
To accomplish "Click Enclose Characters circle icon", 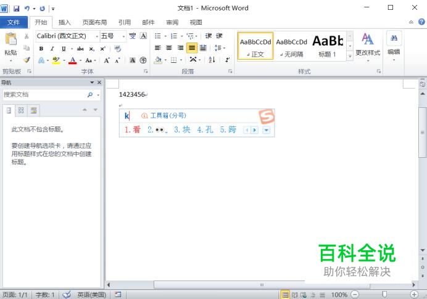I will tap(143, 60).
